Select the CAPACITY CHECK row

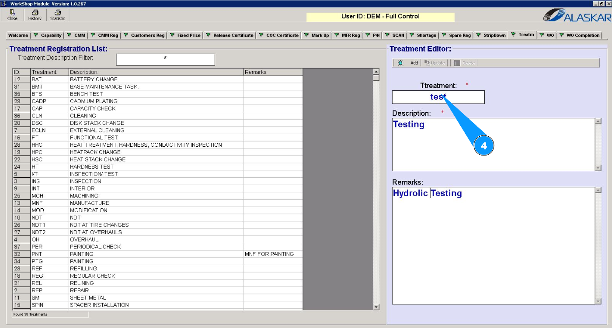(x=158, y=108)
